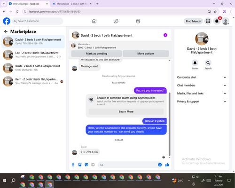235x188 pixels.
Task: Open emoji picker in message box
Action: coord(160,164)
